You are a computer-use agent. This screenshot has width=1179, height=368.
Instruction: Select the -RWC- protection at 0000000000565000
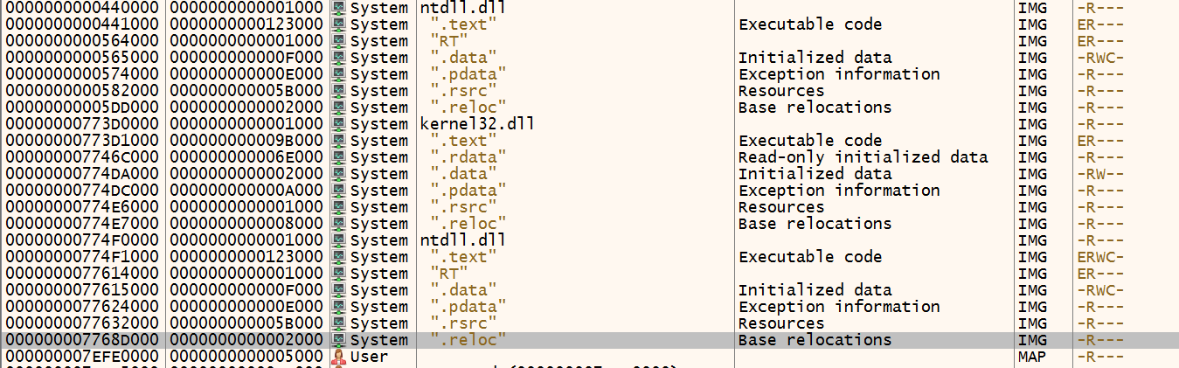point(1099,58)
